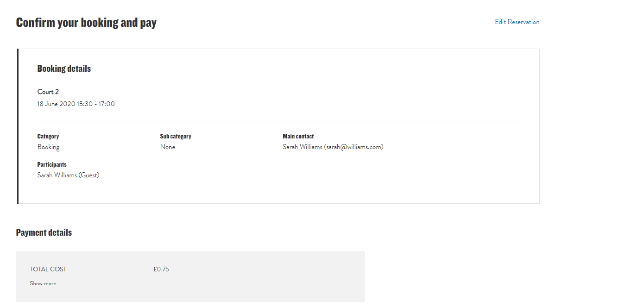Click the divider line under the booking time
Viewport: 625px width, 307px height.
click(x=278, y=121)
